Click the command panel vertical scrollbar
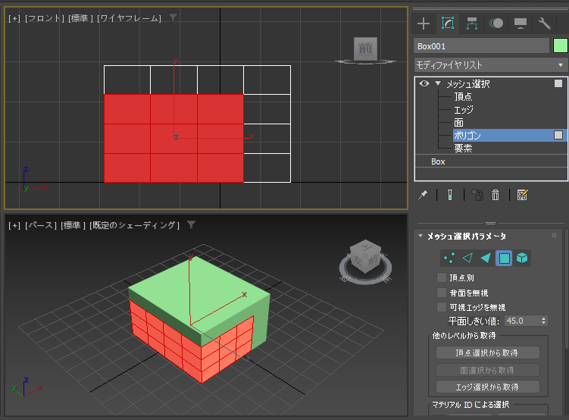The width and height of the screenshot is (569, 420). [x=566, y=290]
